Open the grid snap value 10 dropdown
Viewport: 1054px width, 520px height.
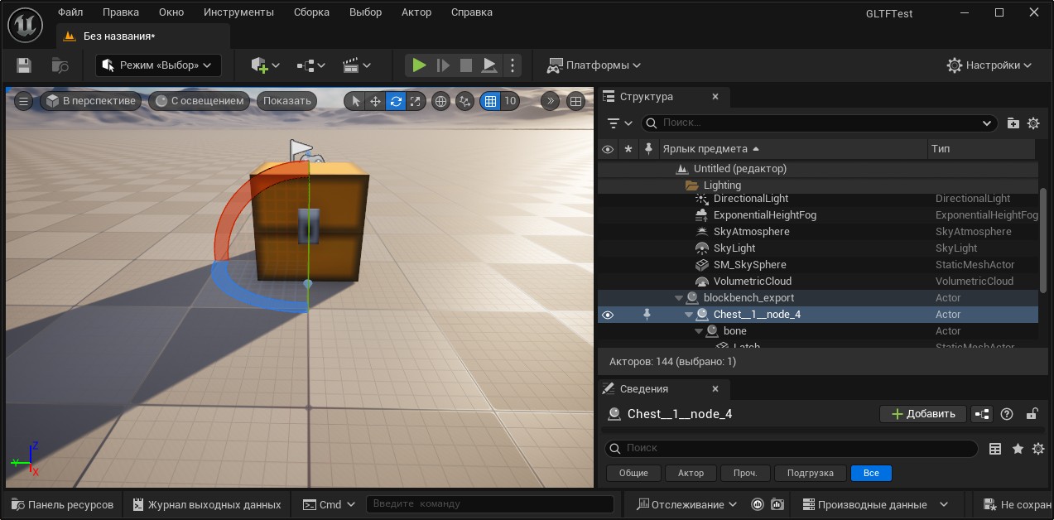[x=510, y=101]
